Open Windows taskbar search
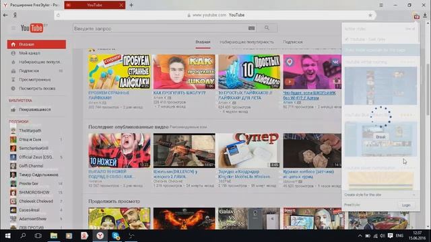The width and height of the screenshot is (431, 242). 23,236
